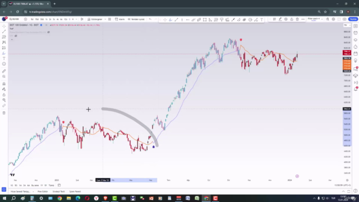Take a chart snapshot with camera icon
The image size is (359, 202).
[x=344, y=19]
